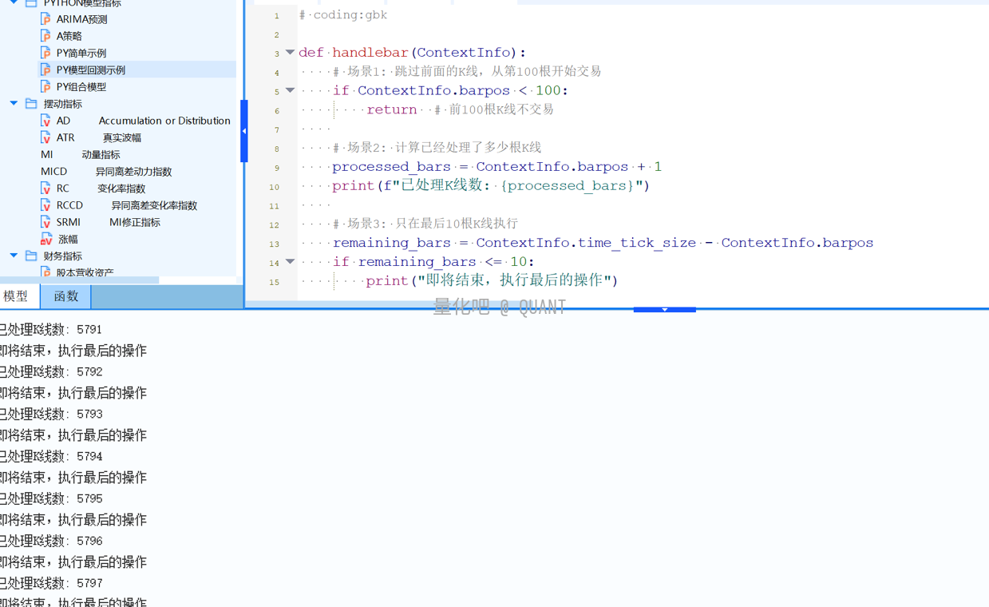Collapse the 摆动指标 tree folder arrow
989x607 pixels.
tap(14, 104)
